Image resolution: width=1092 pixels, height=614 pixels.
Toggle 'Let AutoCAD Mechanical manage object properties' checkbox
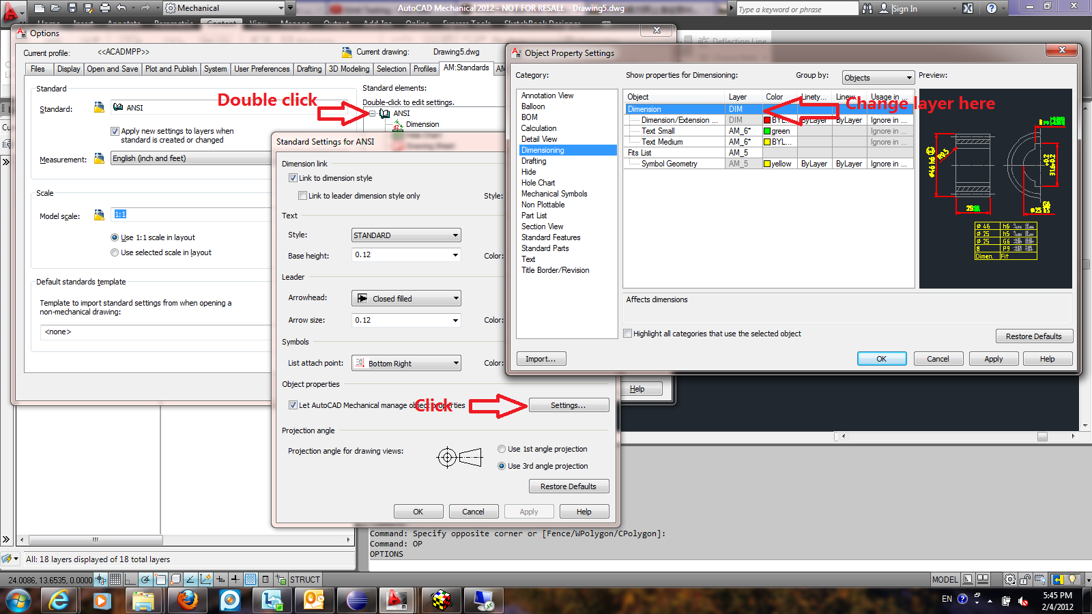[293, 405]
